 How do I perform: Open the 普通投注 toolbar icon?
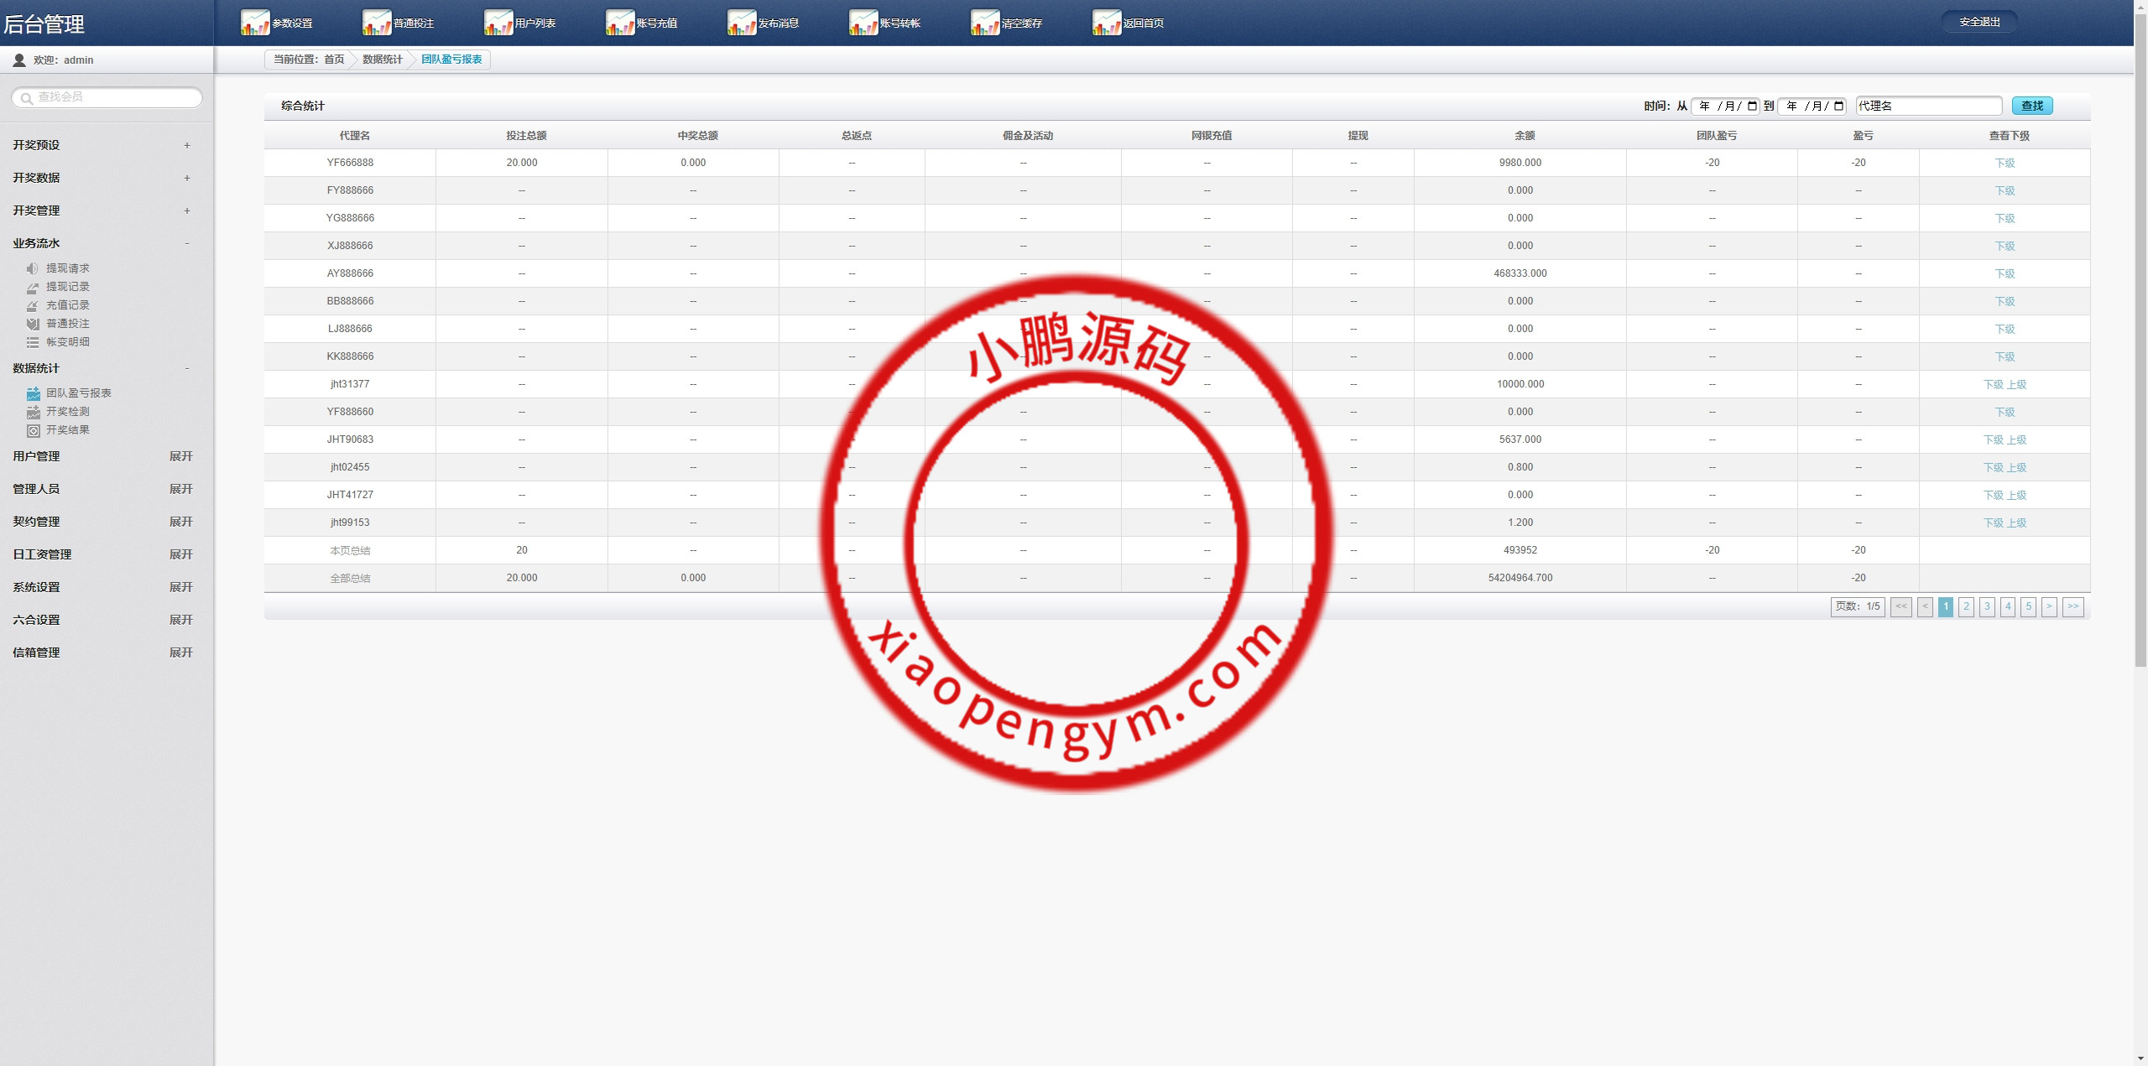click(377, 23)
